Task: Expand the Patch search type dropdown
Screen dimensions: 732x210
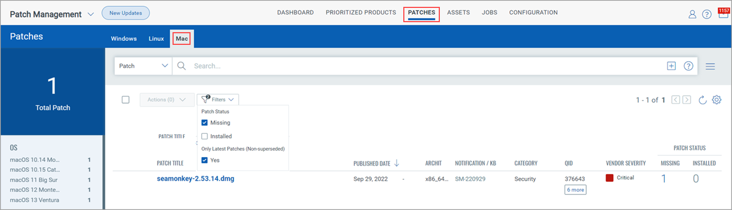Action: coord(143,66)
